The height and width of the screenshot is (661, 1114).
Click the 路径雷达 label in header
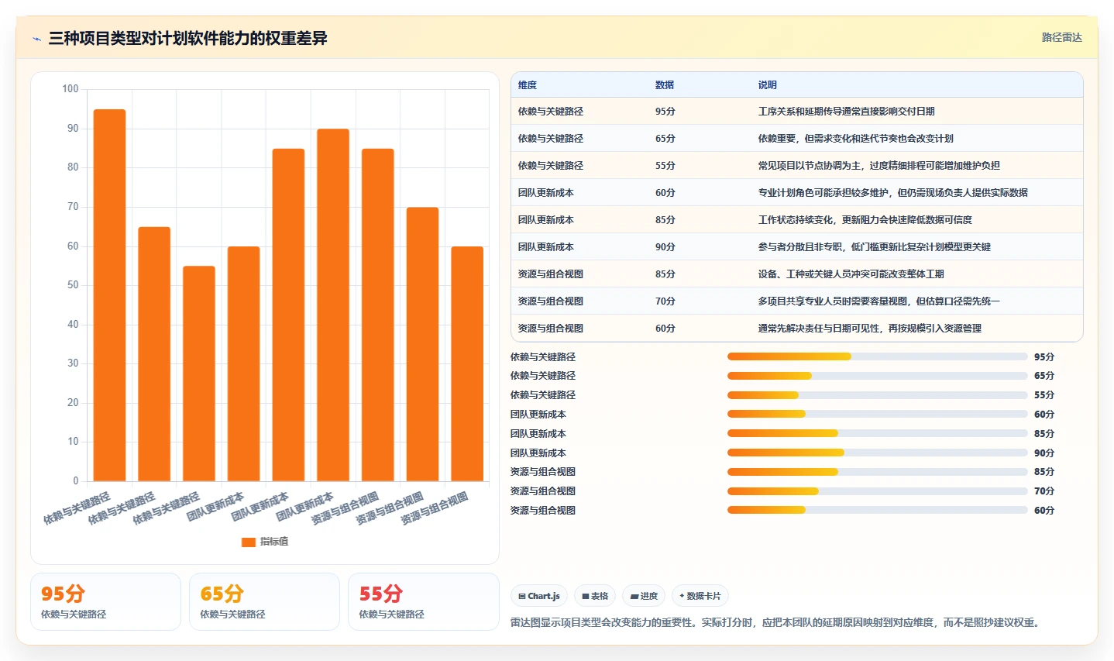(x=1061, y=37)
